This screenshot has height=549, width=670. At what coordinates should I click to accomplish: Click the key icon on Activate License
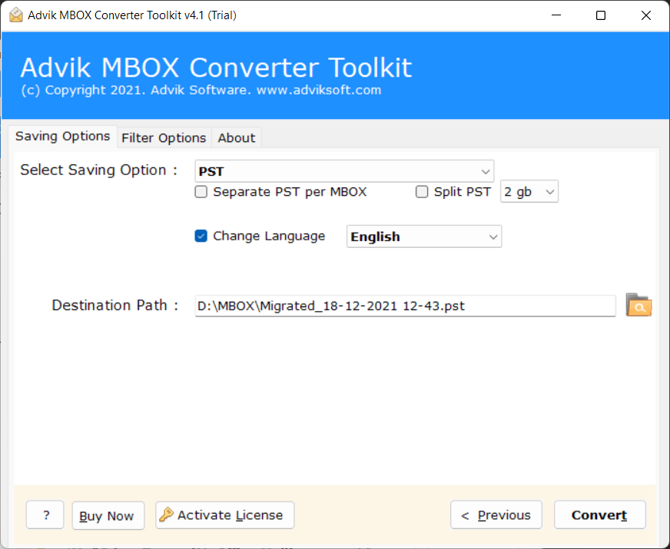tap(166, 514)
